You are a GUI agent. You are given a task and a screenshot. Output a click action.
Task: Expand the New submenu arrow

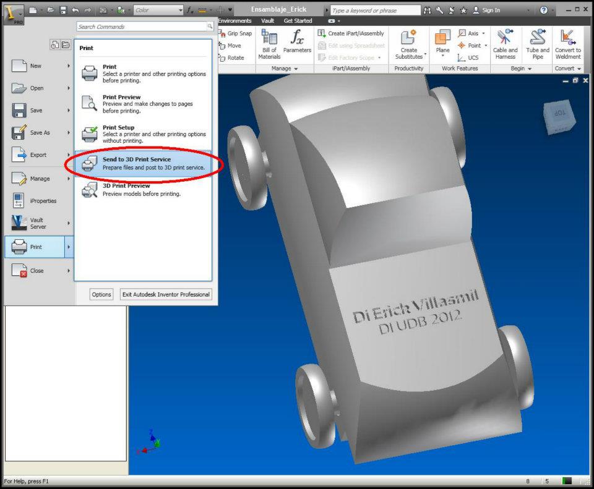click(69, 66)
